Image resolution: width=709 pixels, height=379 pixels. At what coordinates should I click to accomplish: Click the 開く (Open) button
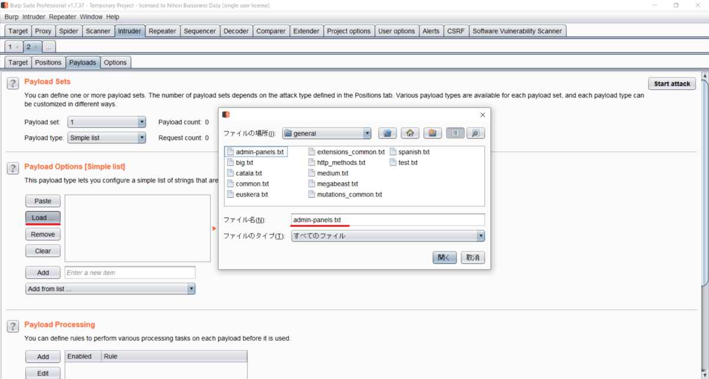(x=444, y=257)
